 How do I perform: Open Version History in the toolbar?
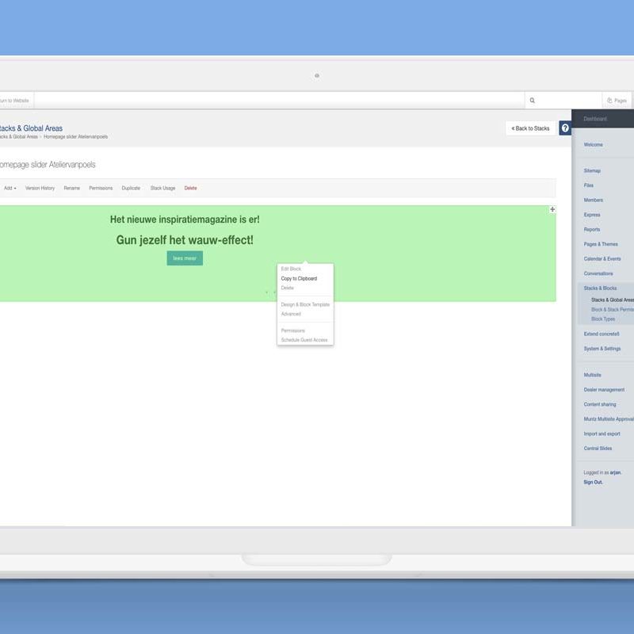pos(40,188)
